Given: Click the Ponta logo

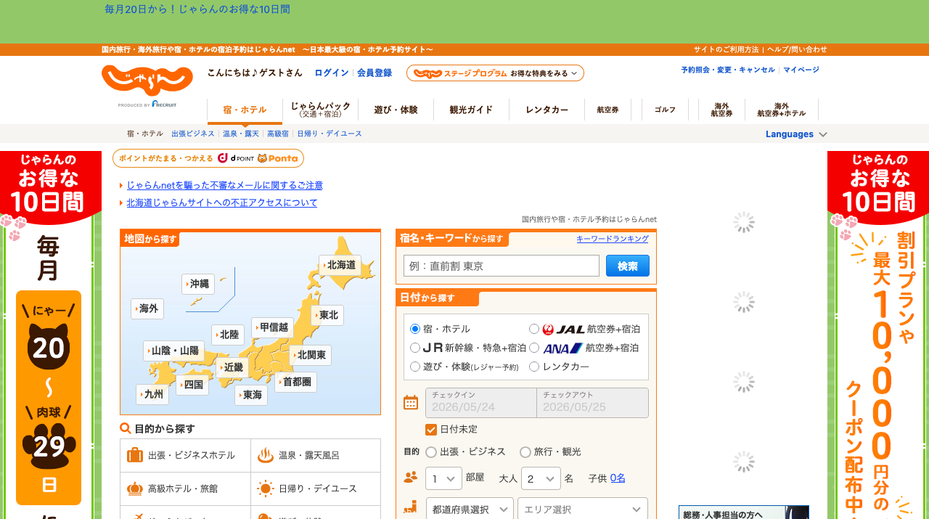Looking at the screenshot, I should 277,158.
